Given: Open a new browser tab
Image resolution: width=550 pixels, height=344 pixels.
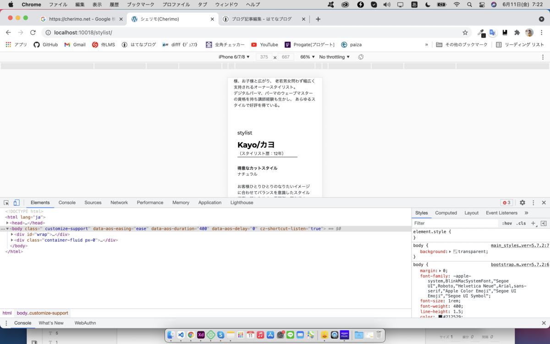Looking at the screenshot, I should tap(318, 19).
